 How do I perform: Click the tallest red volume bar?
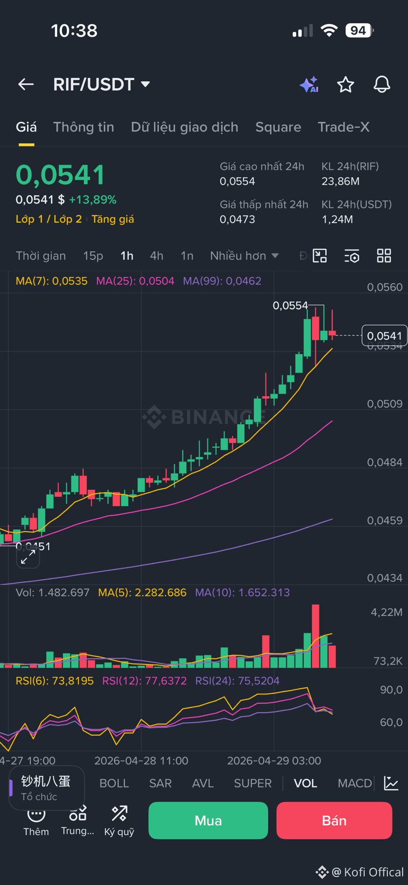coord(315,636)
